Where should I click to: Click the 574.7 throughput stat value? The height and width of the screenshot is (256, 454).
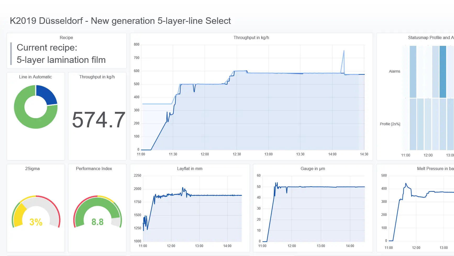98,120
